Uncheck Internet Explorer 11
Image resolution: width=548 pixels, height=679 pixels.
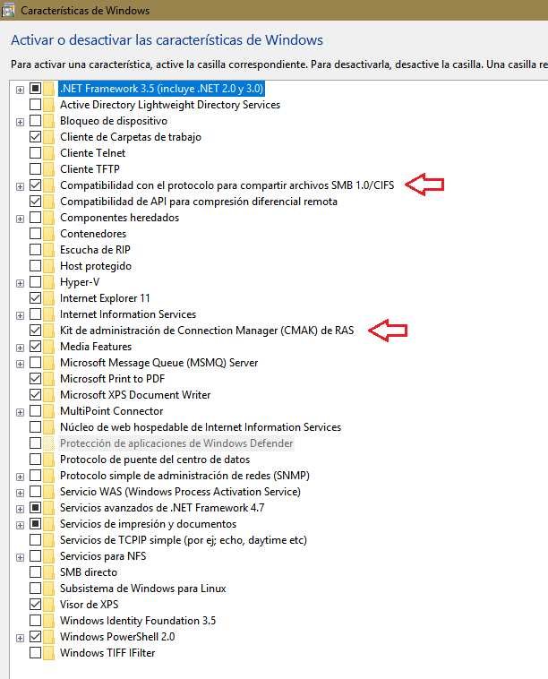point(36,298)
